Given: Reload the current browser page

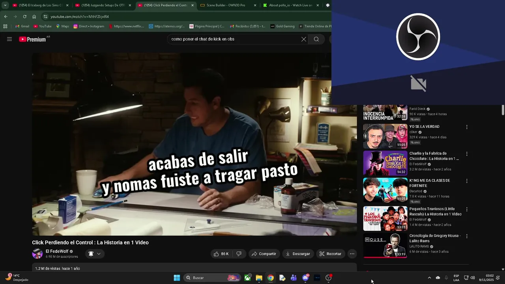Looking at the screenshot, I should 24,17.
